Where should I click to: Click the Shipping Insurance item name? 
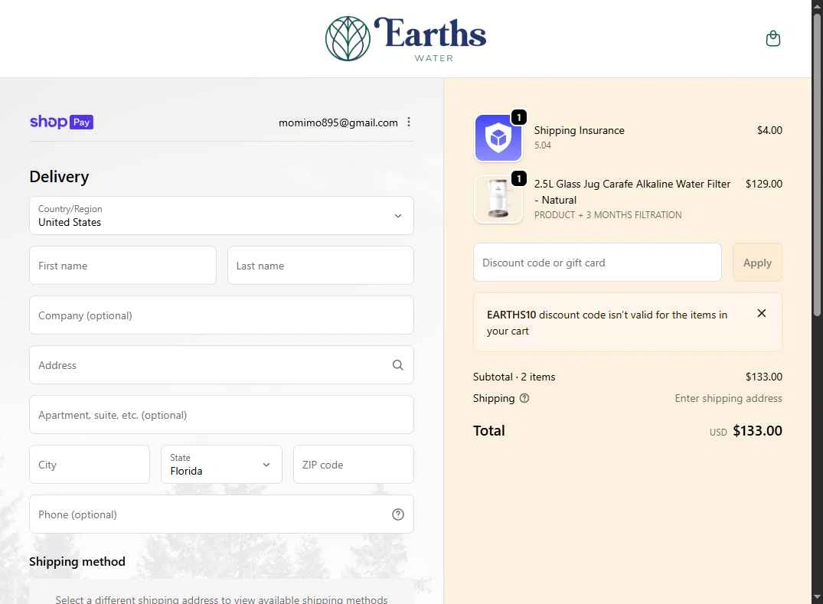point(579,130)
